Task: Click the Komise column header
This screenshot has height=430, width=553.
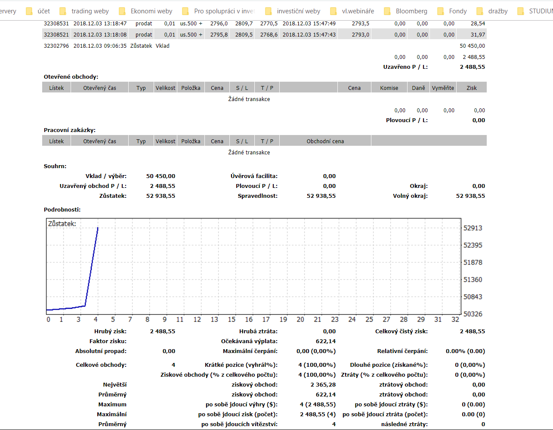Action: pyautogui.click(x=389, y=88)
